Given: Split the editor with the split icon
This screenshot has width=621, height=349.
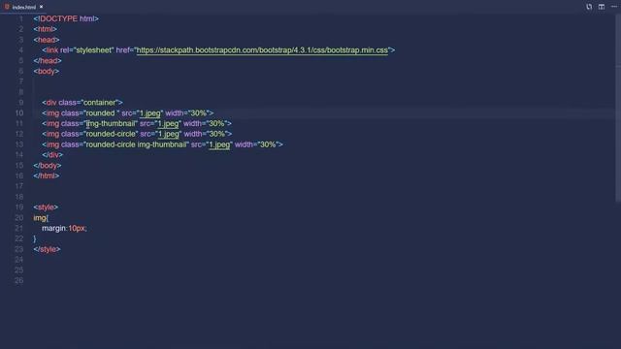Looking at the screenshot, I should click(602, 7).
